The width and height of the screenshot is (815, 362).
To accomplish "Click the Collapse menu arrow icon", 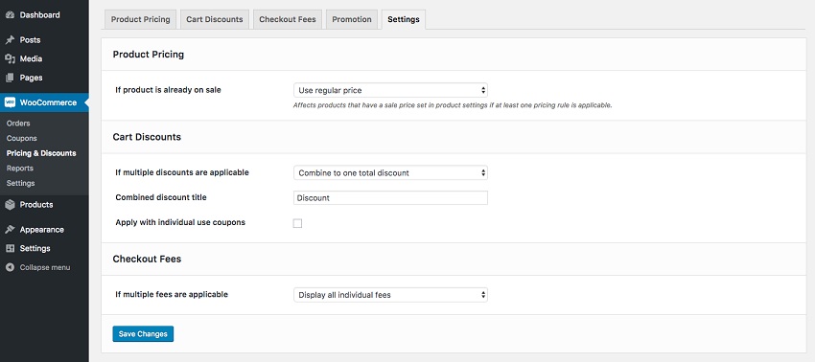I will click(x=10, y=267).
